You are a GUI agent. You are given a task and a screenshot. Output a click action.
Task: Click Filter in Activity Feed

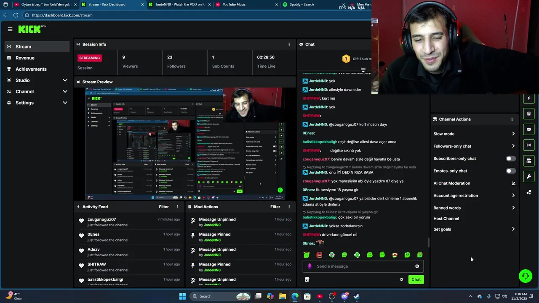(x=164, y=207)
